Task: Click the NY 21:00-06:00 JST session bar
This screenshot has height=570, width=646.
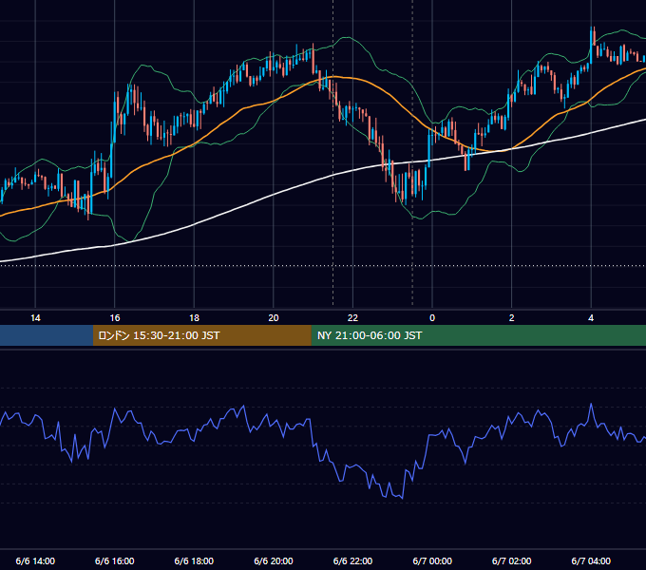Action: point(478,335)
